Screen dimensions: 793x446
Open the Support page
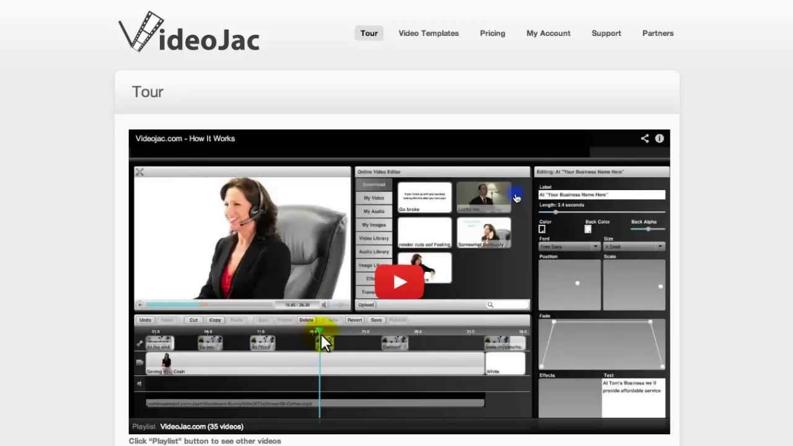[x=607, y=33]
